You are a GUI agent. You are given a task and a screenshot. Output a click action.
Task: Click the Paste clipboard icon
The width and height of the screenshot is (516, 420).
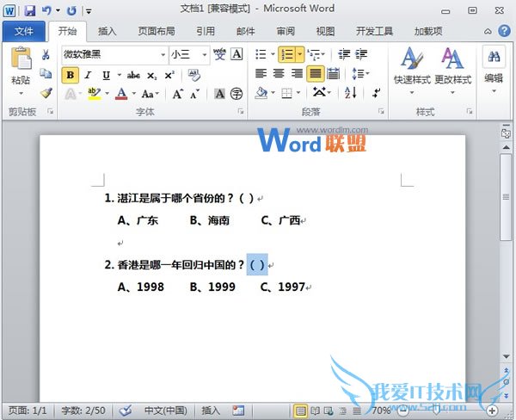(x=21, y=59)
